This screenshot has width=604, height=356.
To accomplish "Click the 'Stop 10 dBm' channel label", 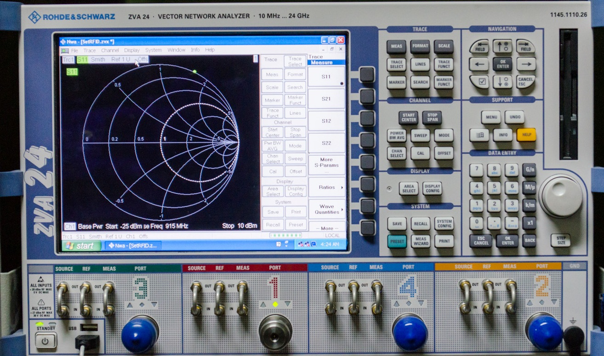I will (240, 226).
